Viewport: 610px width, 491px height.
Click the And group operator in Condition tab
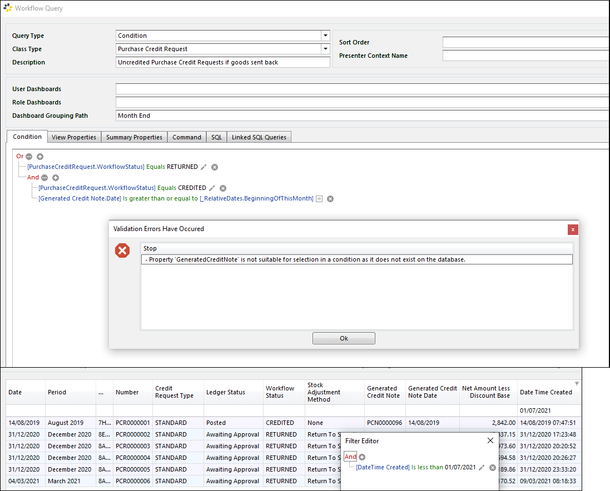(x=33, y=177)
